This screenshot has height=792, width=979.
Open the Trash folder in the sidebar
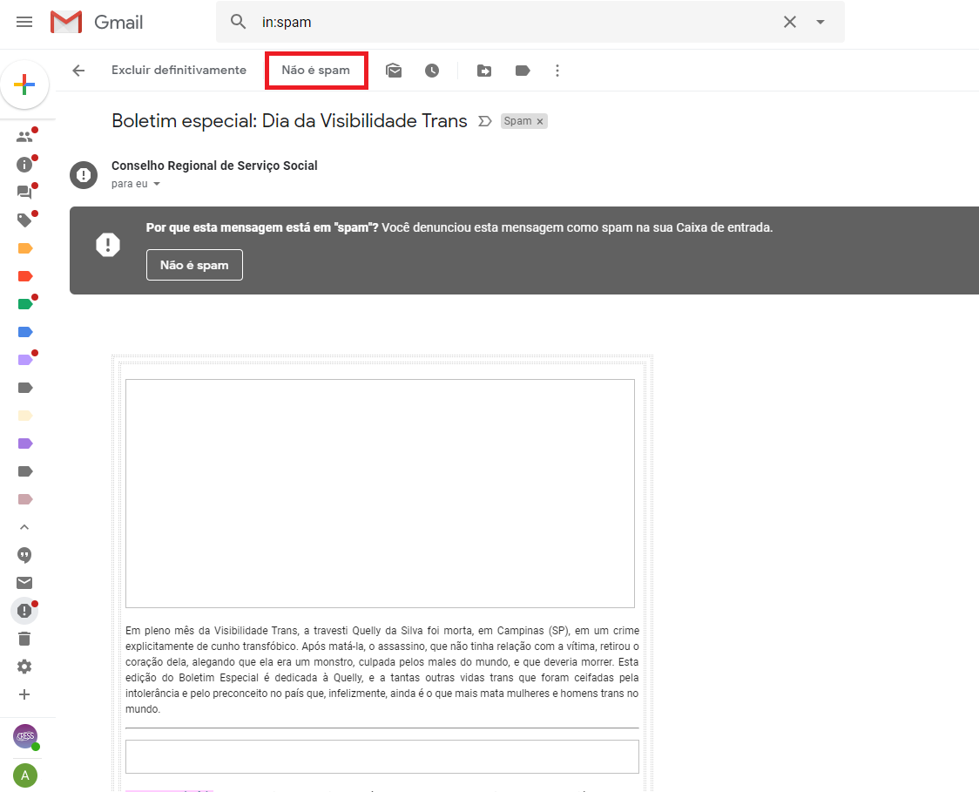(24, 639)
